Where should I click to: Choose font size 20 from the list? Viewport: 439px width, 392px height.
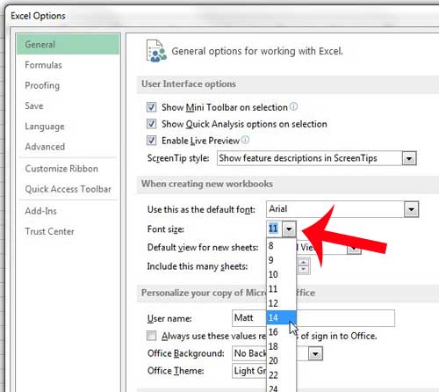coord(281,360)
